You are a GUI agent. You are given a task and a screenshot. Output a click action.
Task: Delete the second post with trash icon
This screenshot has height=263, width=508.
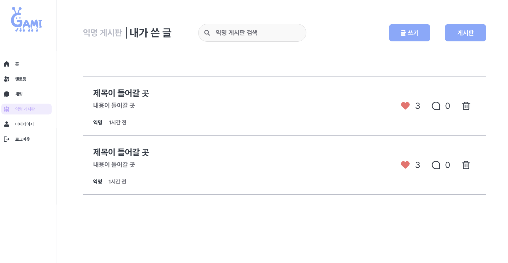(x=466, y=165)
